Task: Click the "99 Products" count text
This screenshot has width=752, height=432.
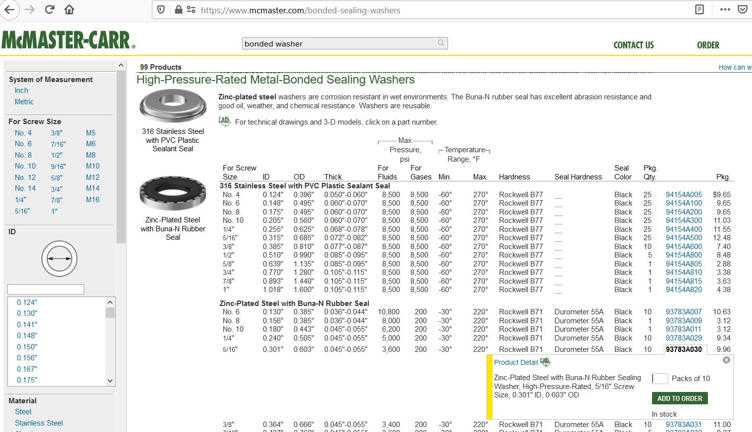Action: 161,67
